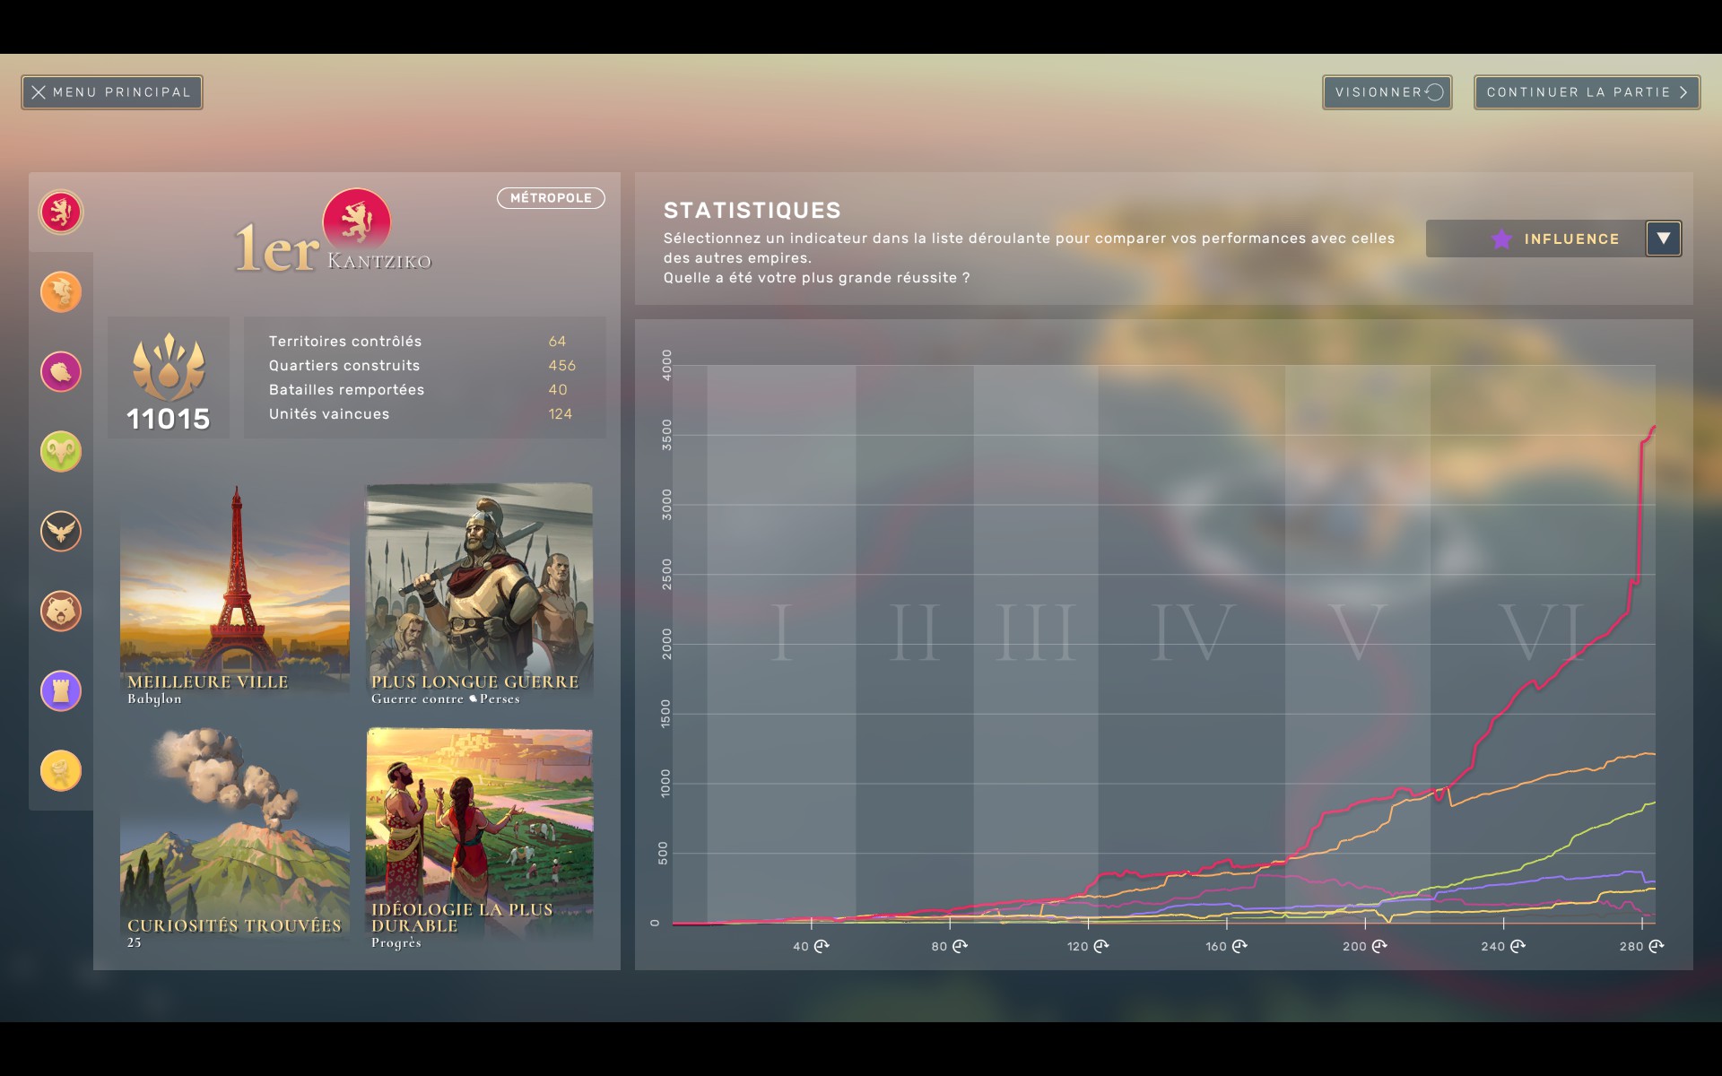
Task: Select the purple tower empire in the sidebar
Action: 60,690
